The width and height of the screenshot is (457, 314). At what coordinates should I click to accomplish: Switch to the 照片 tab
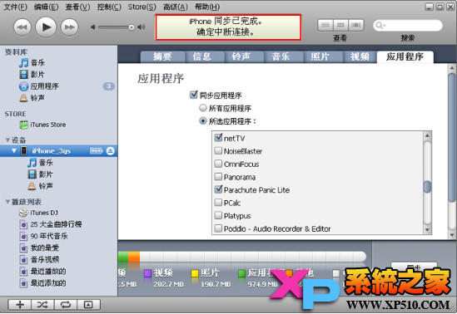[323, 56]
